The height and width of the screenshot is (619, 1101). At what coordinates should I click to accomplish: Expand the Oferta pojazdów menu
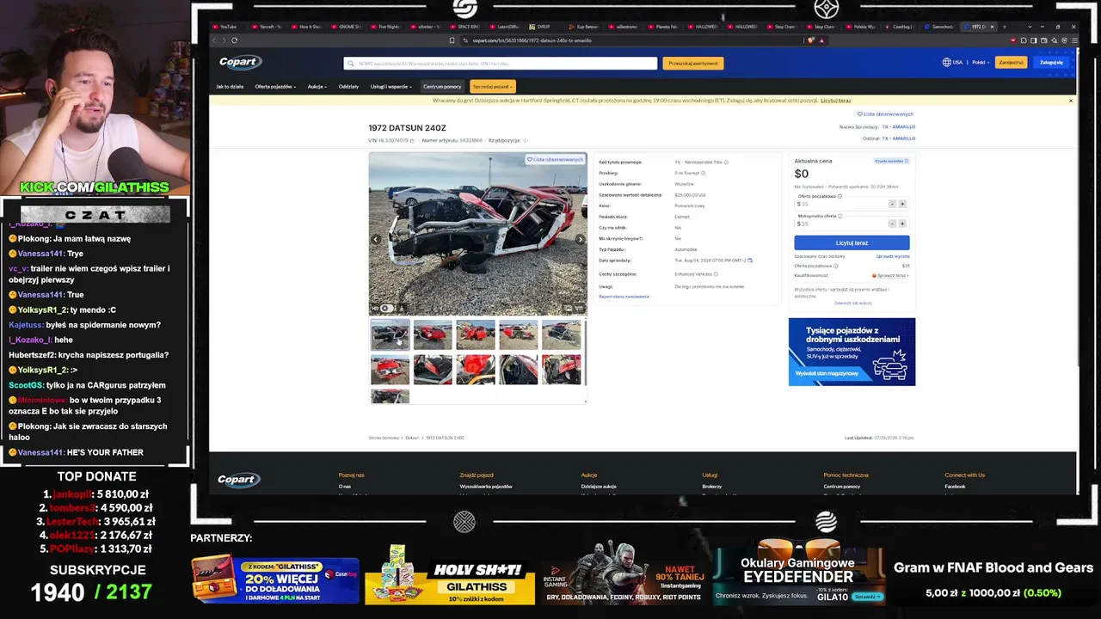(x=275, y=86)
